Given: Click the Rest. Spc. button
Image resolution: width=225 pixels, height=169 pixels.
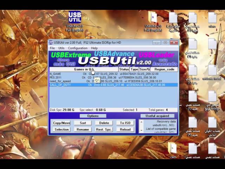Looking at the screenshot, I should pos(104,130).
